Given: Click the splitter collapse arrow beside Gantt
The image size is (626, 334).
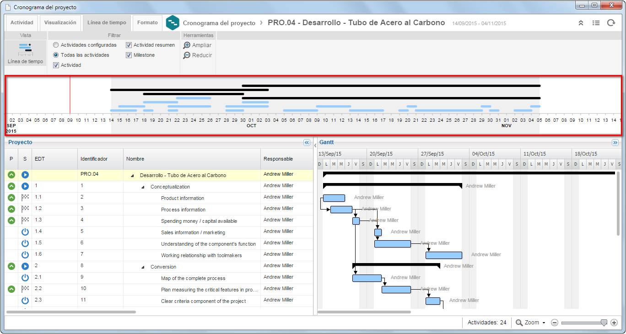Looking at the screenshot, I should coord(315,145).
